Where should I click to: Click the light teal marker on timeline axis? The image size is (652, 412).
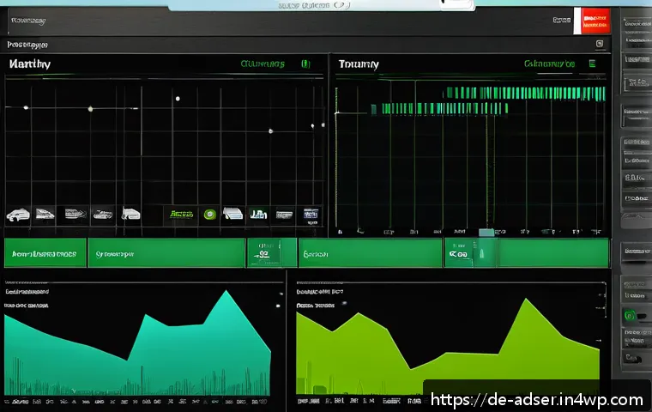pyautogui.click(x=486, y=233)
